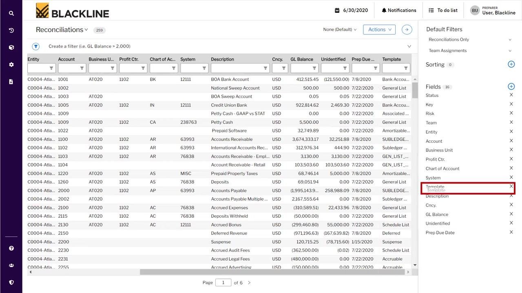Select the BOA Bank Account row description
522x293 pixels.
pyautogui.click(x=230, y=79)
